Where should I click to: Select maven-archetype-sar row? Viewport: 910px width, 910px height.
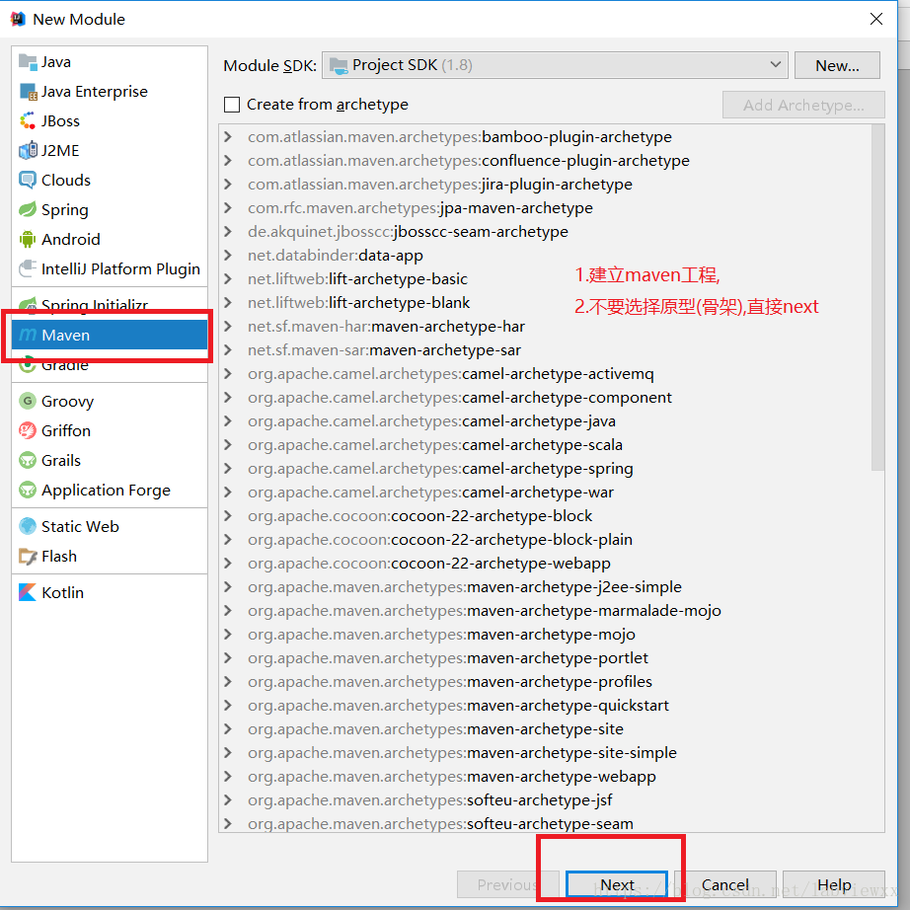[x=546, y=350]
